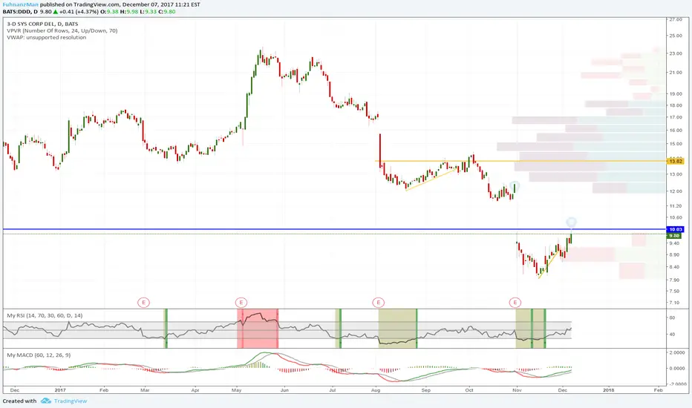The width and height of the screenshot is (692, 408).
Task: Click the red overbought zone in RSI panel
Action: pyautogui.click(x=258, y=329)
